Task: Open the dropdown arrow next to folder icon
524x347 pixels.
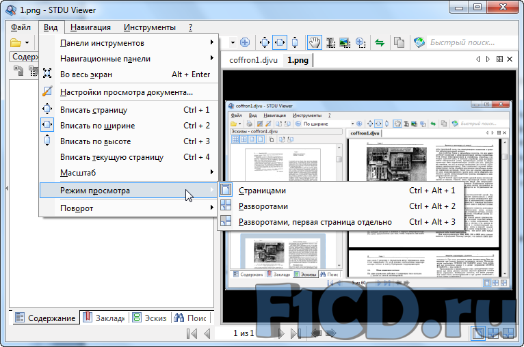Action: [27, 43]
